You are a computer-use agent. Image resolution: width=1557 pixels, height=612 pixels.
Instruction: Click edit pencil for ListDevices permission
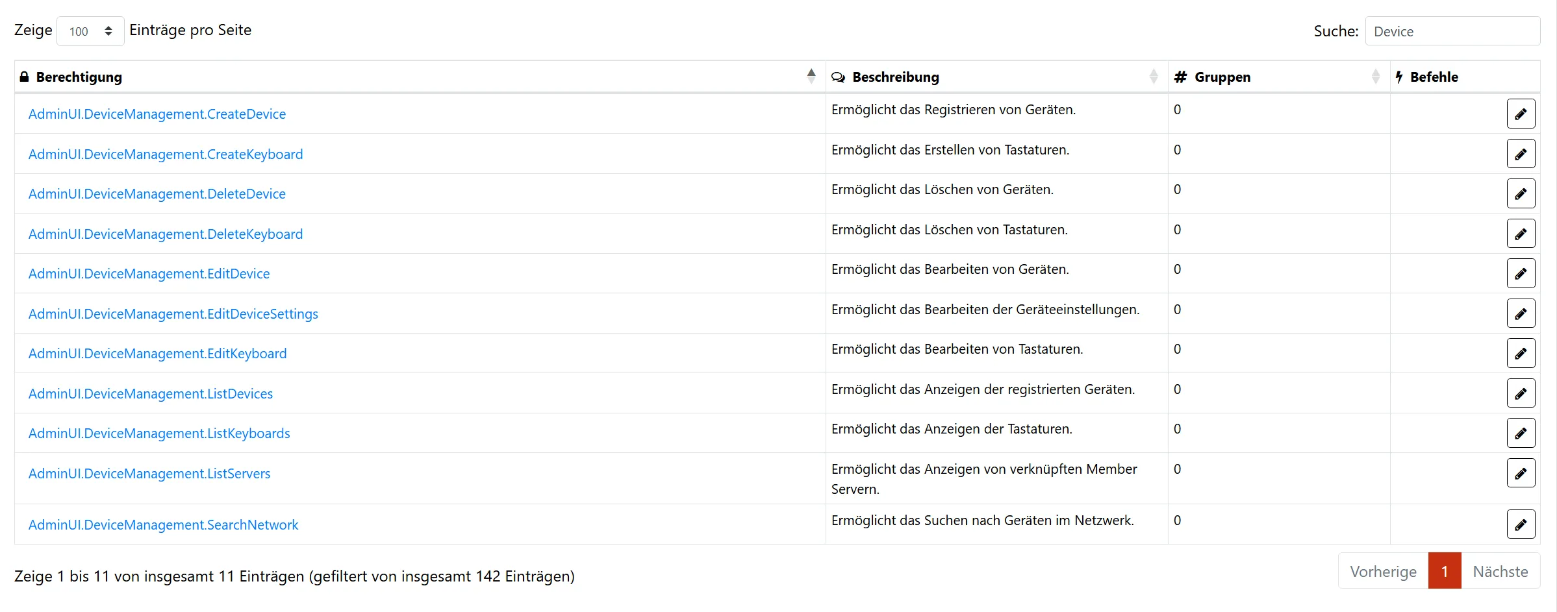click(1521, 393)
